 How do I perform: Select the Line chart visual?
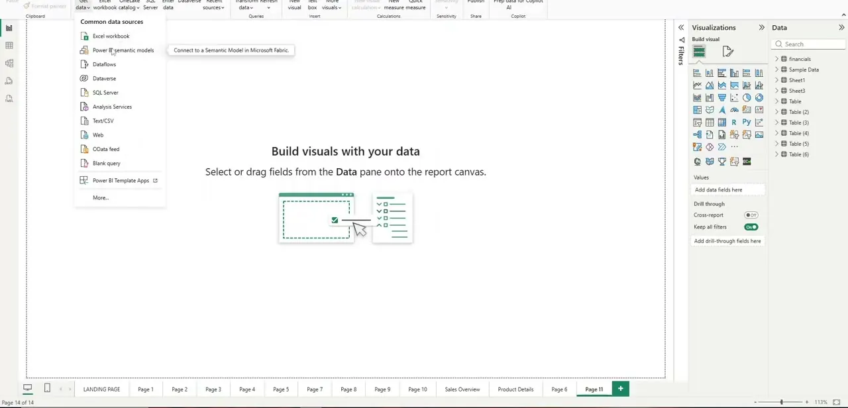point(697,85)
